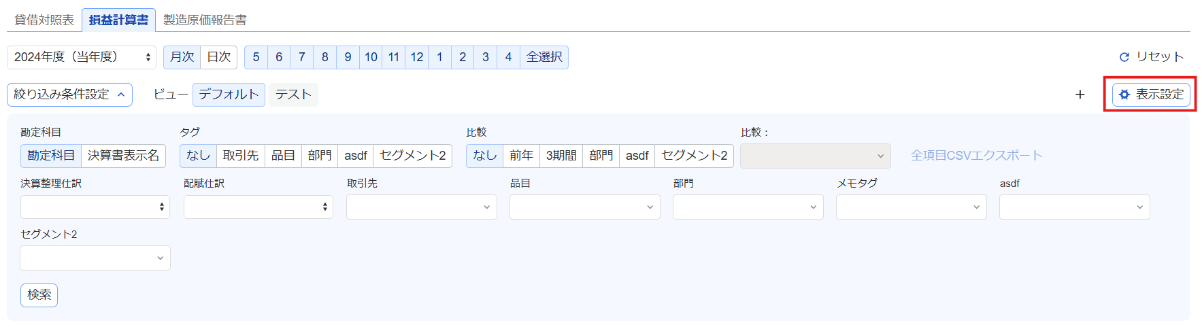Open the disabled 比較： dropdown
Image resolution: width=1202 pixels, height=327 pixels.
[816, 156]
